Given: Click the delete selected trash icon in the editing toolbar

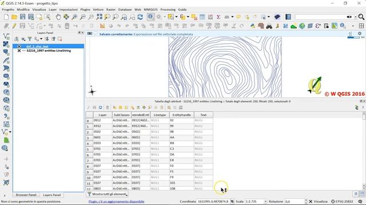Looking at the screenshot, I should pos(67,26).
